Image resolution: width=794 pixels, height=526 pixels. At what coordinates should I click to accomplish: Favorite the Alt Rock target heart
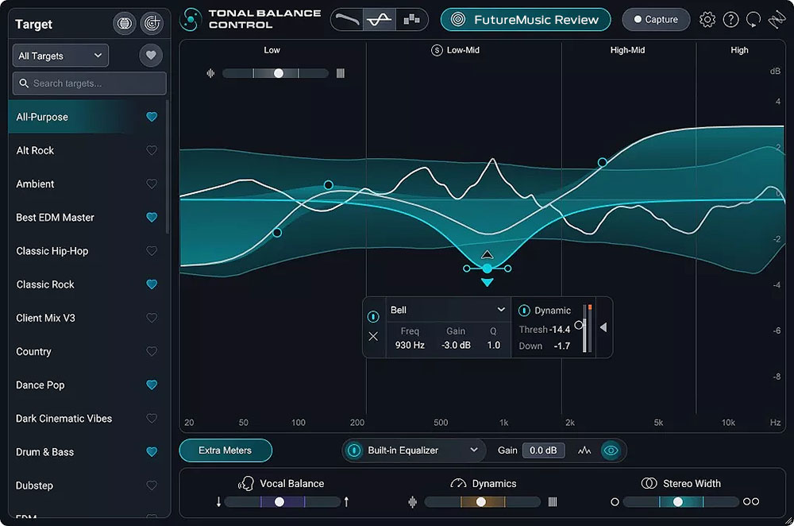[x=152, y=150]
